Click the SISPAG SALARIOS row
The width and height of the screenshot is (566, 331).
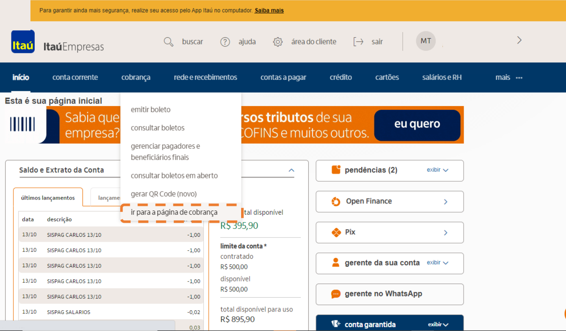111,312
